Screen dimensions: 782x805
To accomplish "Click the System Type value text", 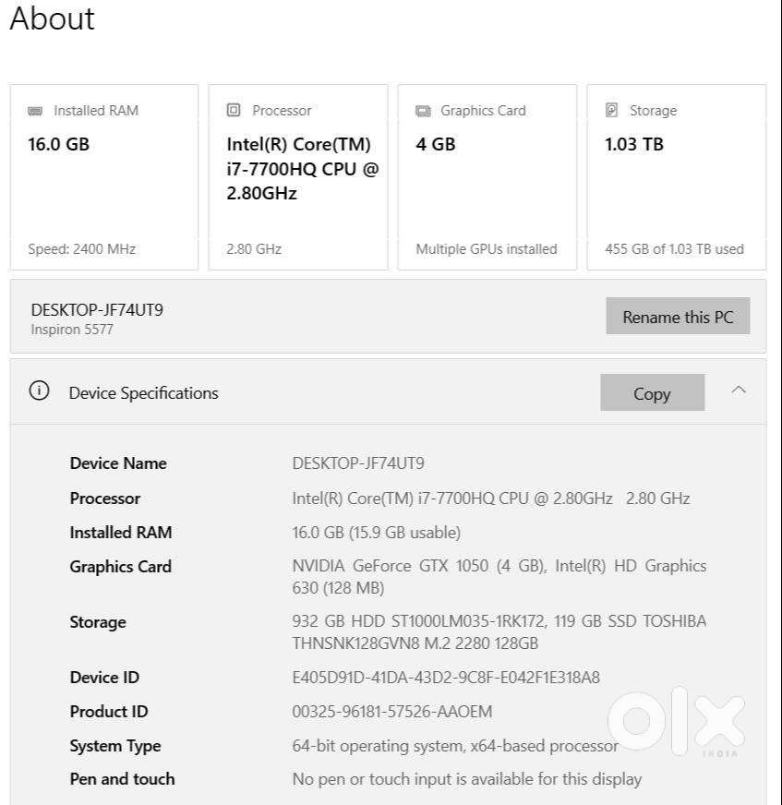I will (454, 746).
